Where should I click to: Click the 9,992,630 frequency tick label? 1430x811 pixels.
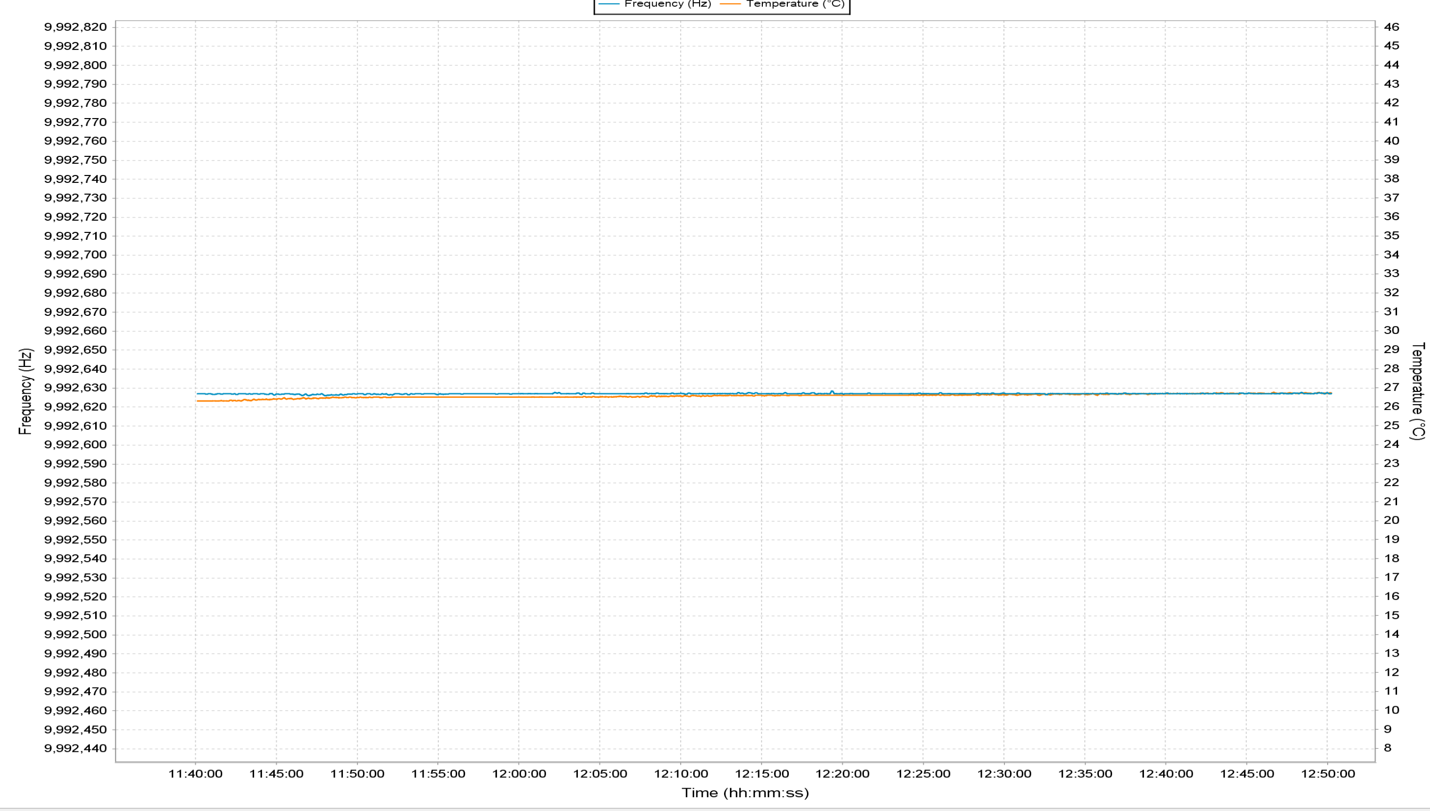coord(75,388)
